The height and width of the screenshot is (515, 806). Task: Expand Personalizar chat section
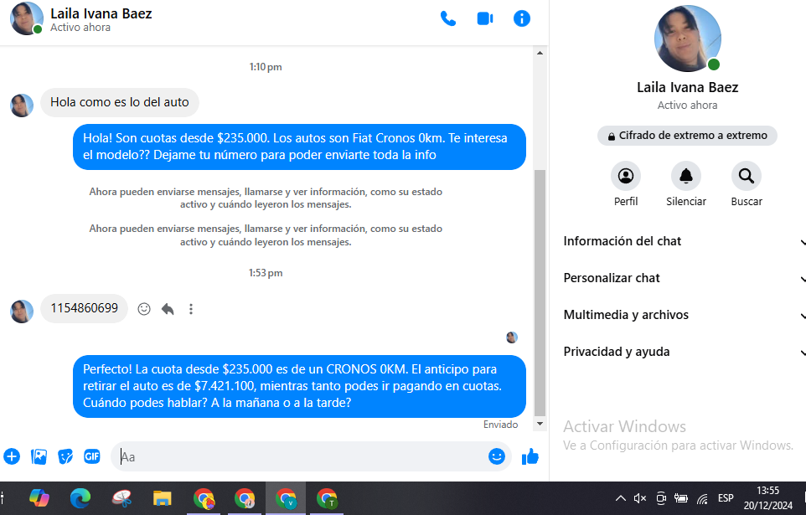[x=685, y=278]
